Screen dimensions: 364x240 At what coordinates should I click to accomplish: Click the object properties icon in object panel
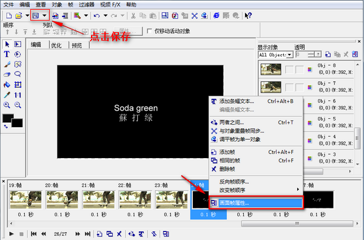(x=355, y=55)
